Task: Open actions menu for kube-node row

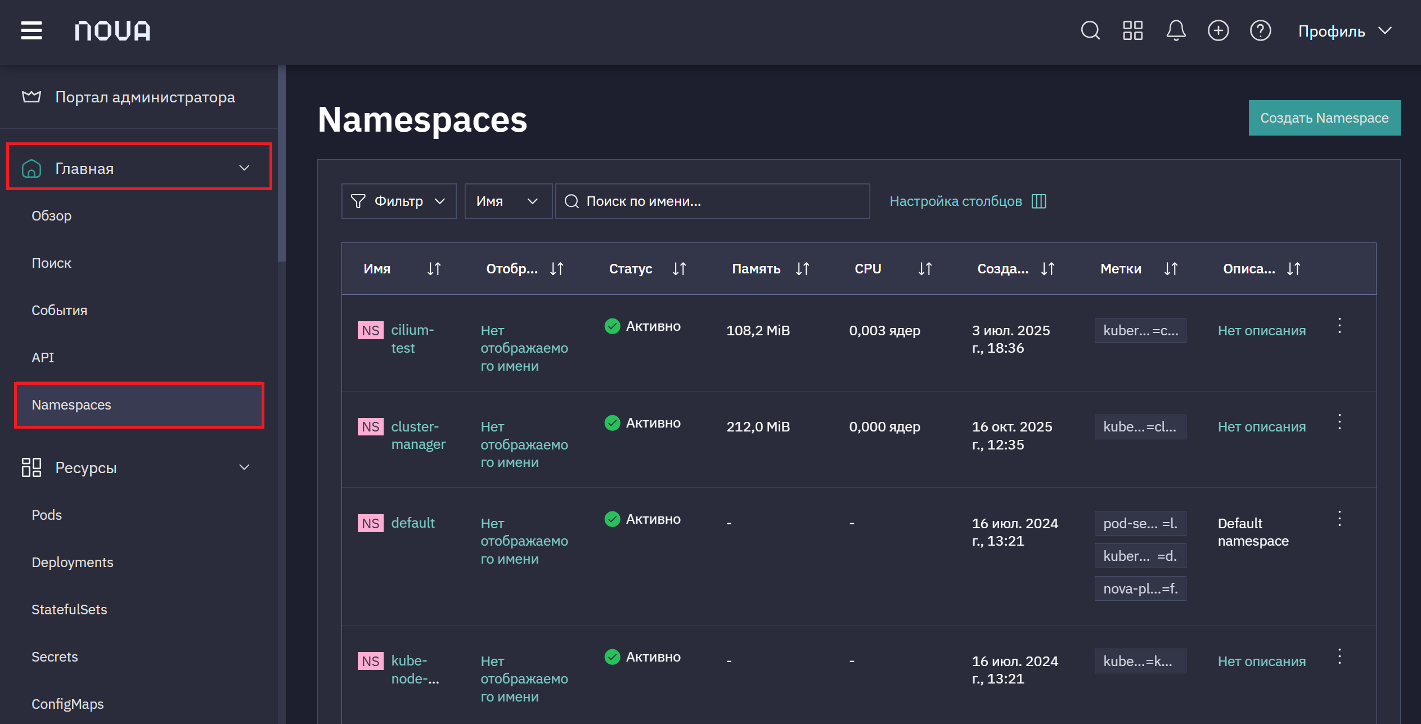Action: pyautogui.click(x=1340, y=656)
